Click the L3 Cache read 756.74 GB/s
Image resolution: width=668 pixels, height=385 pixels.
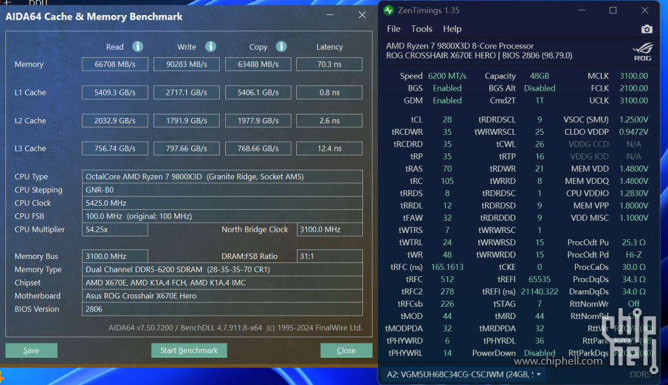pyautogui.click(x=115, y=149)
